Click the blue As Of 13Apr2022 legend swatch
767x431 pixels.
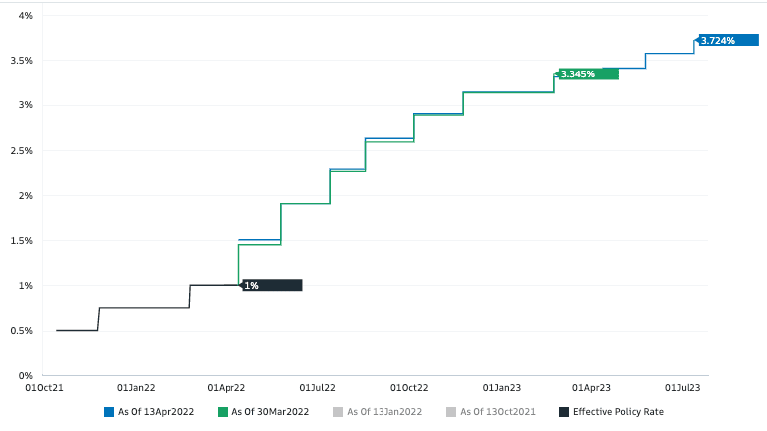click(x=109, y=411)
